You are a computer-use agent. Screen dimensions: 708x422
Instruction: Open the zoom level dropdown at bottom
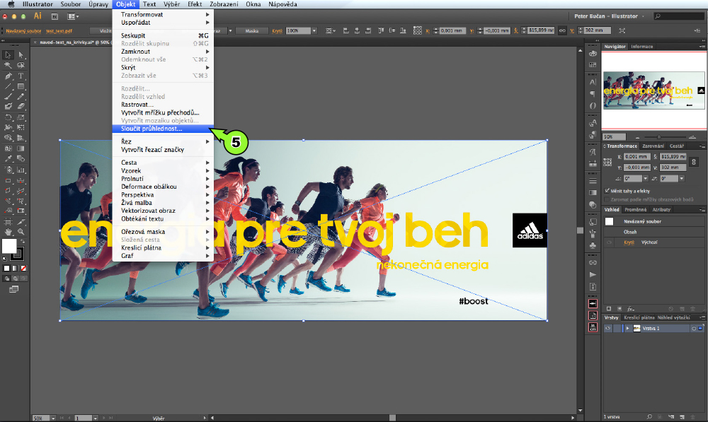point(53,418)
